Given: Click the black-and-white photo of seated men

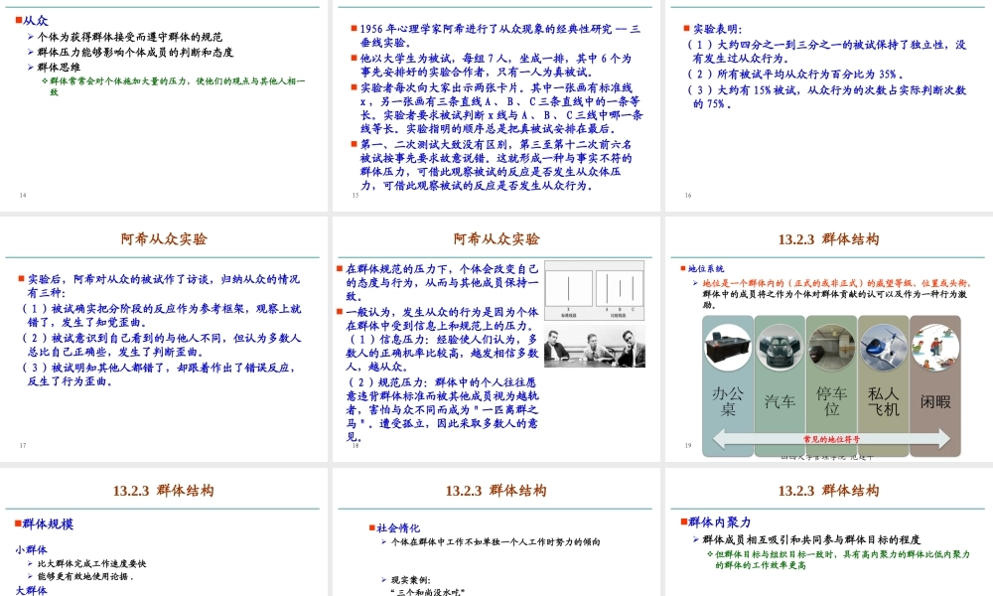Looking at the screenshot, I should coord(595,347).
